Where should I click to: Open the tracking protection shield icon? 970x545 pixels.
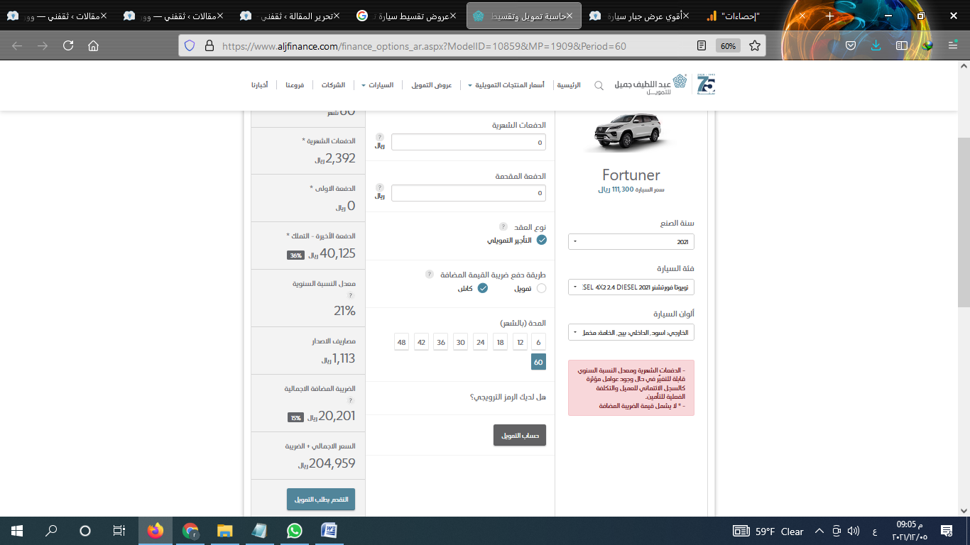pos(189,45)
